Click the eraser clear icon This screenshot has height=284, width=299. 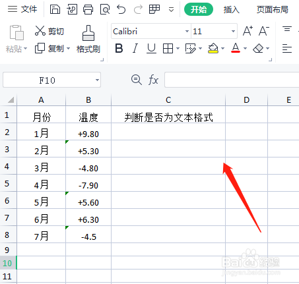point(258,48)
